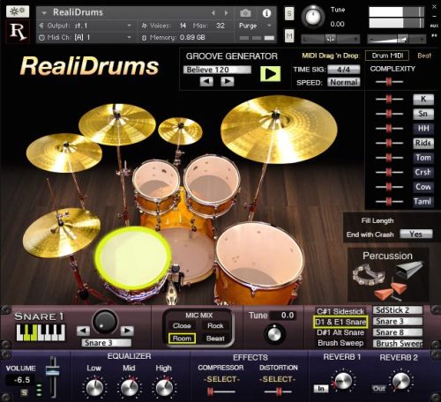Click the Brush Sweep sample button
Viewport: 441px width, 402px height.
click(x=398, y=344)
